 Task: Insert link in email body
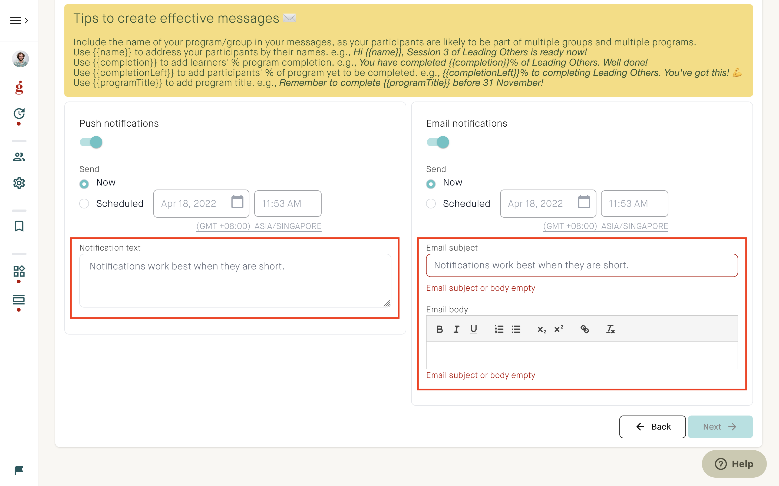[x=585, y=329]
